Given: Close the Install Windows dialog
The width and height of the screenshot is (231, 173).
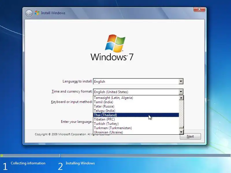Looking at the screenshot, I should [x=199, y=9].
